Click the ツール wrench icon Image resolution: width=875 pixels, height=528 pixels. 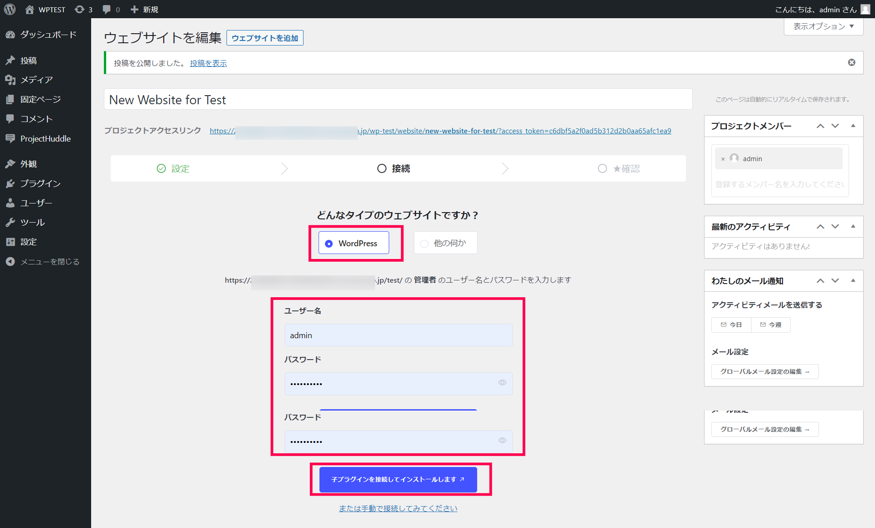tap(10, 223)
